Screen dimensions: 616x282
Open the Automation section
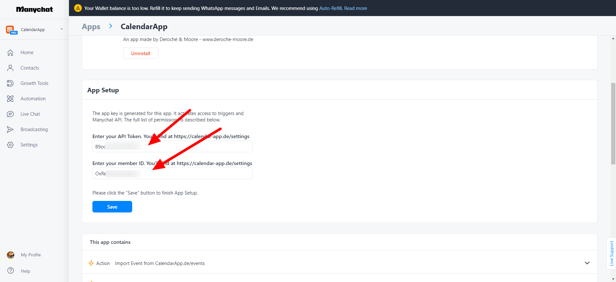tap(33, 99)
